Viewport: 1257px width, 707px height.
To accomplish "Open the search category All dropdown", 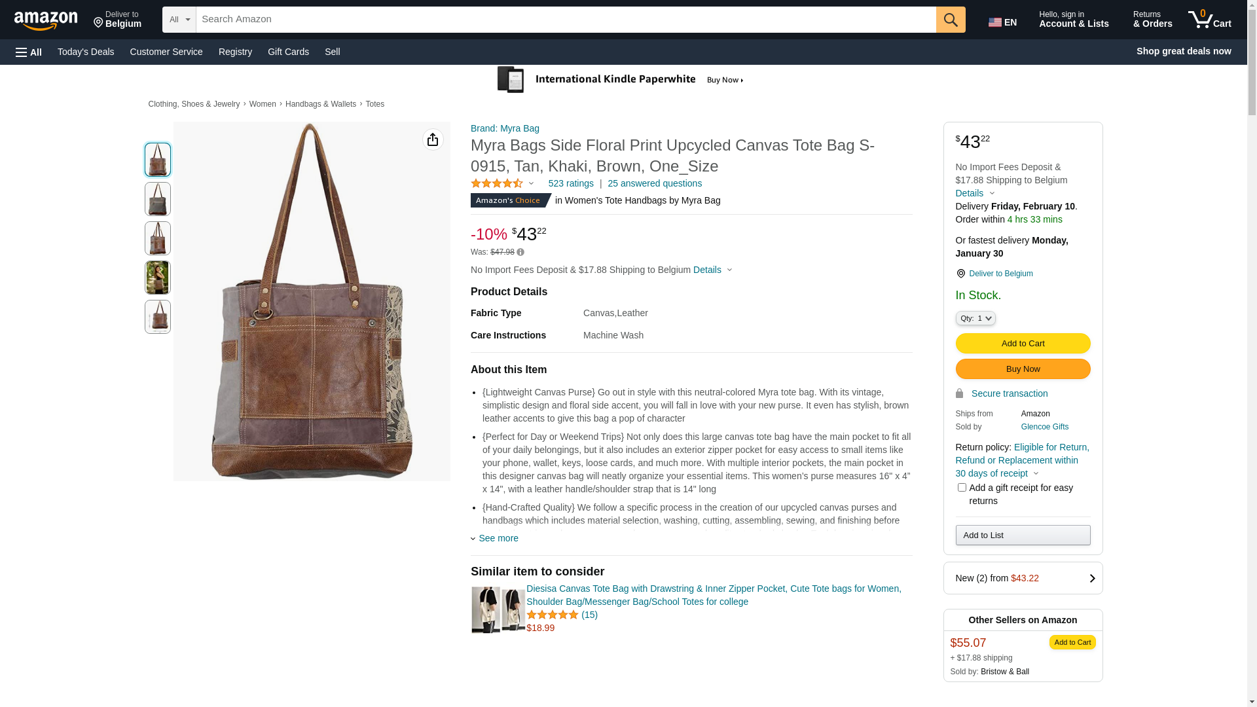I will pyautogui.click(x=179, y=20).
